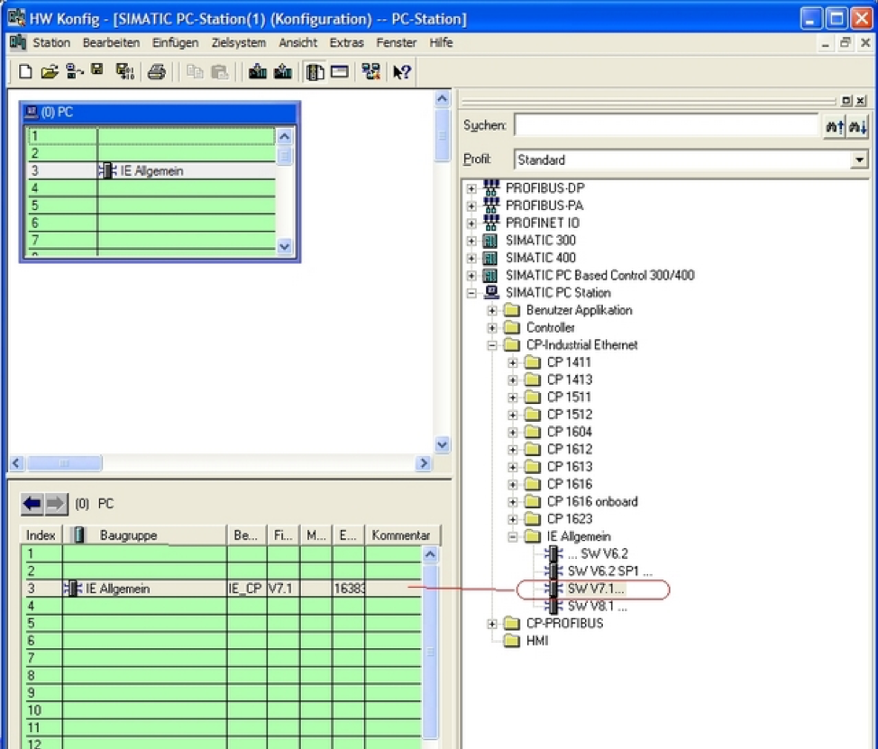Viewport: 878px width, 749px height.
Task: Click the Print toolbar icon
Action: (157, 72)
